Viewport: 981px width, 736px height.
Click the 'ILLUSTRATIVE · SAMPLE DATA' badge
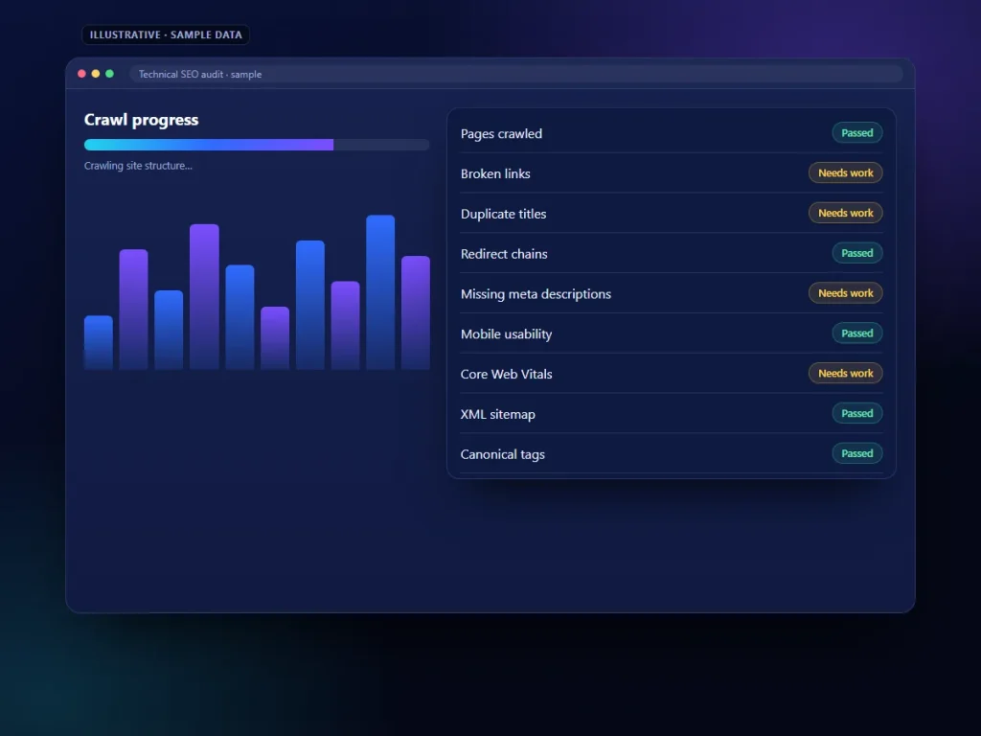166,35
